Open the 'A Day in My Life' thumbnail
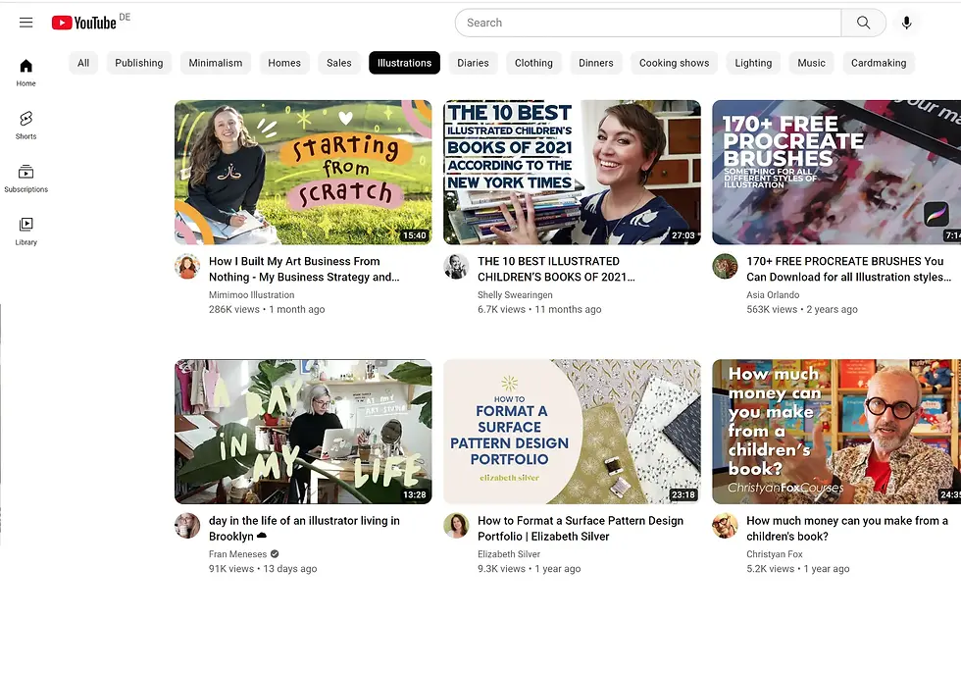This screenshot has height=673, width=961. pyautogui.click(x=303, y=432)
